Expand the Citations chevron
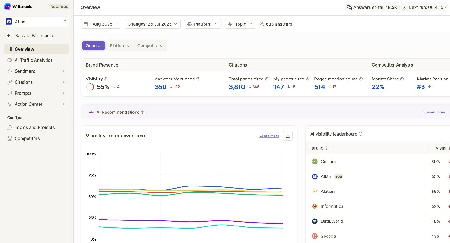 pos(63,82)
